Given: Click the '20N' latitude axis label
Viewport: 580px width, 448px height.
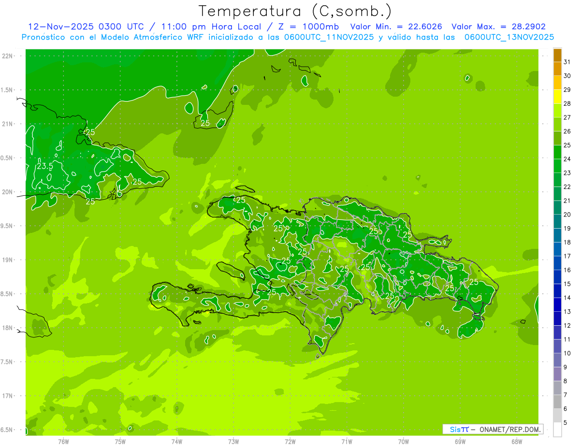Looking at the screenshot, I should coord(8,192).
